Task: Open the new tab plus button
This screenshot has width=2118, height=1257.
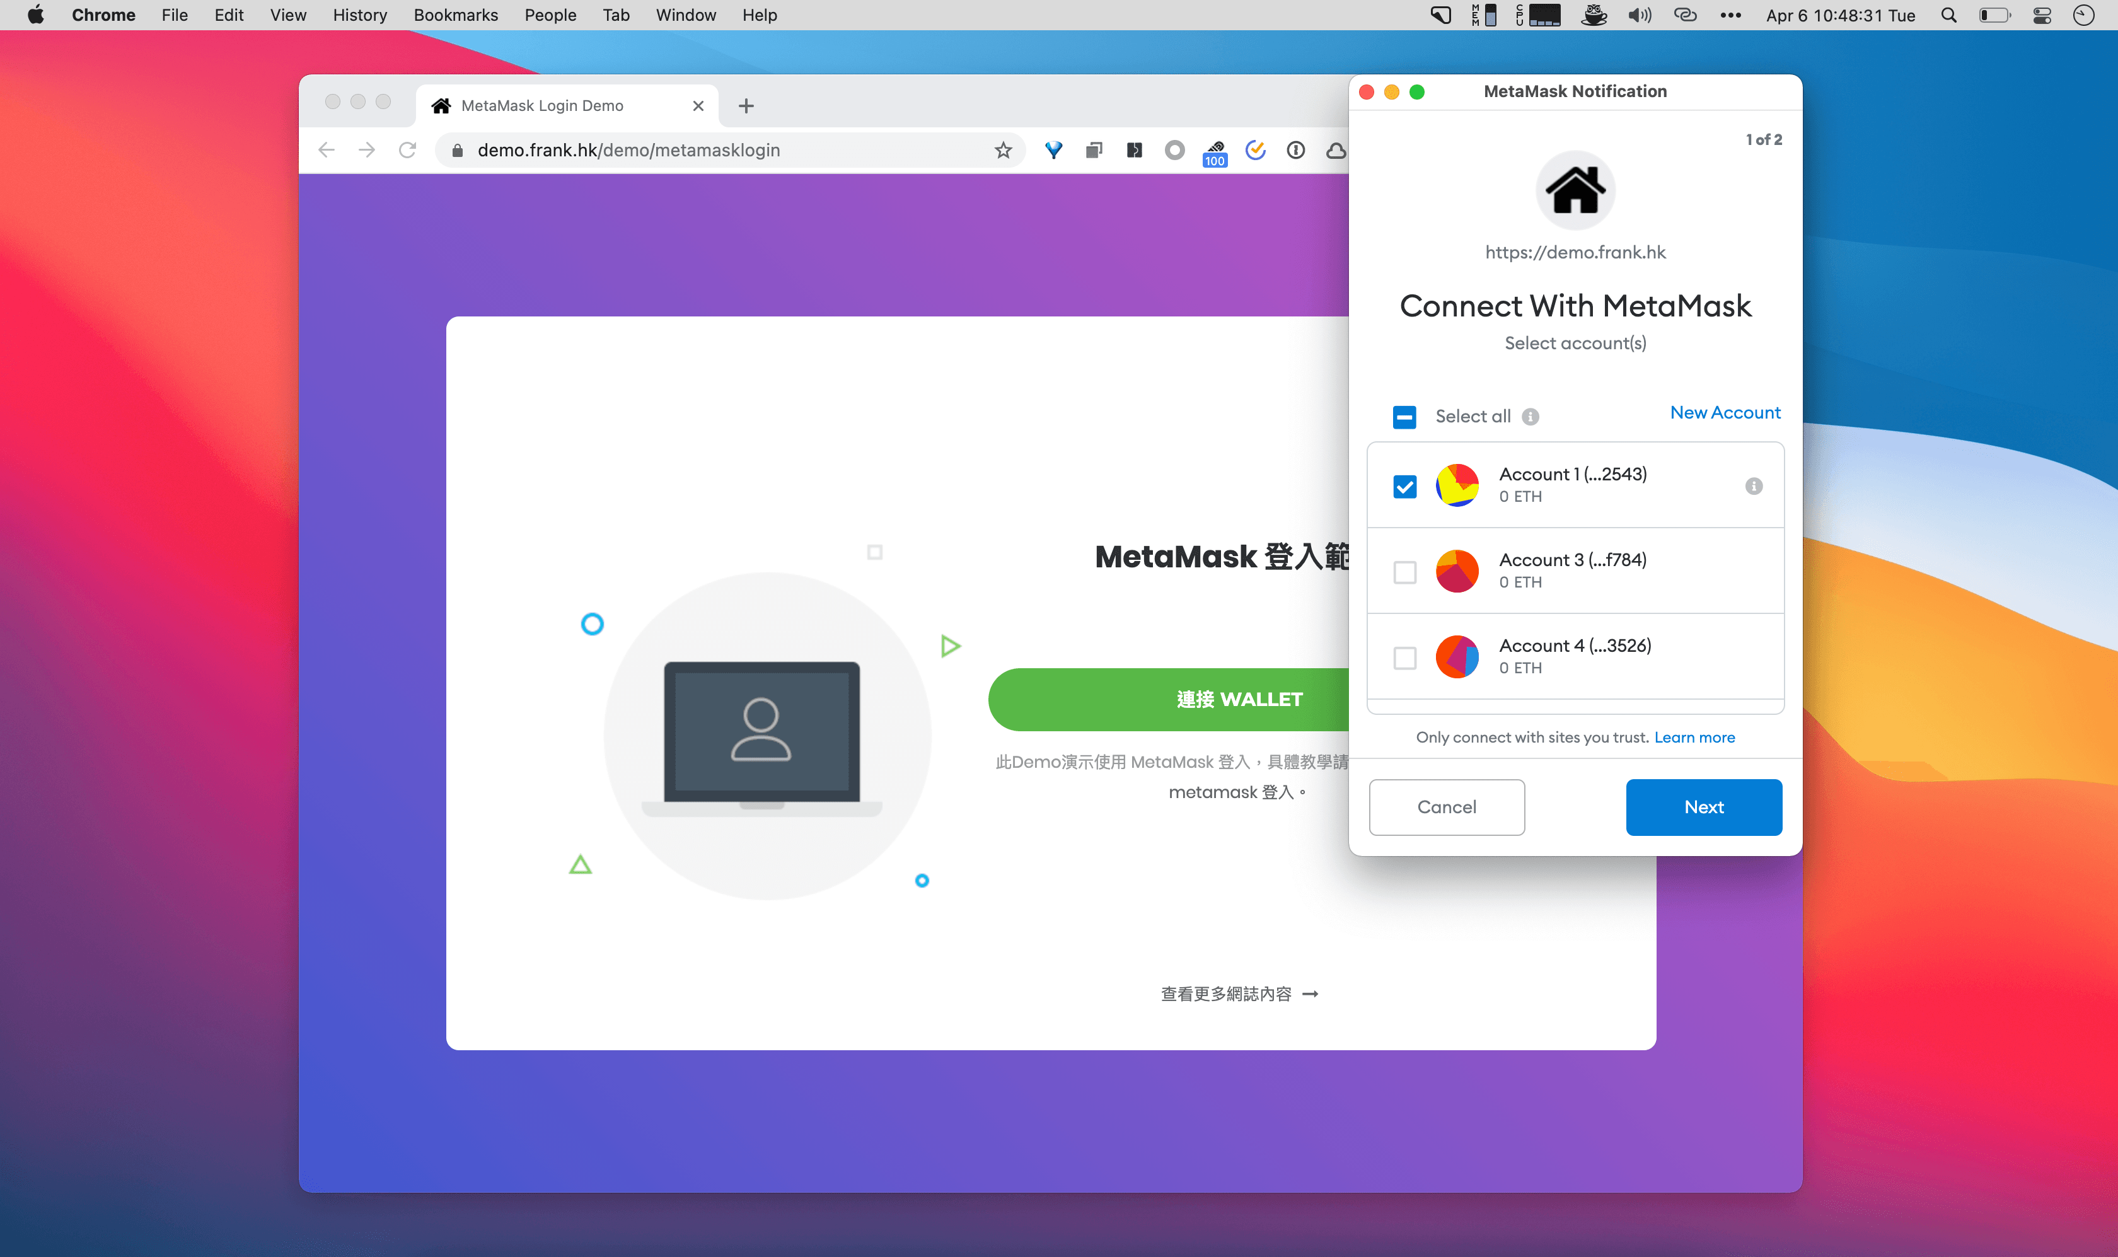Action: 745,106
